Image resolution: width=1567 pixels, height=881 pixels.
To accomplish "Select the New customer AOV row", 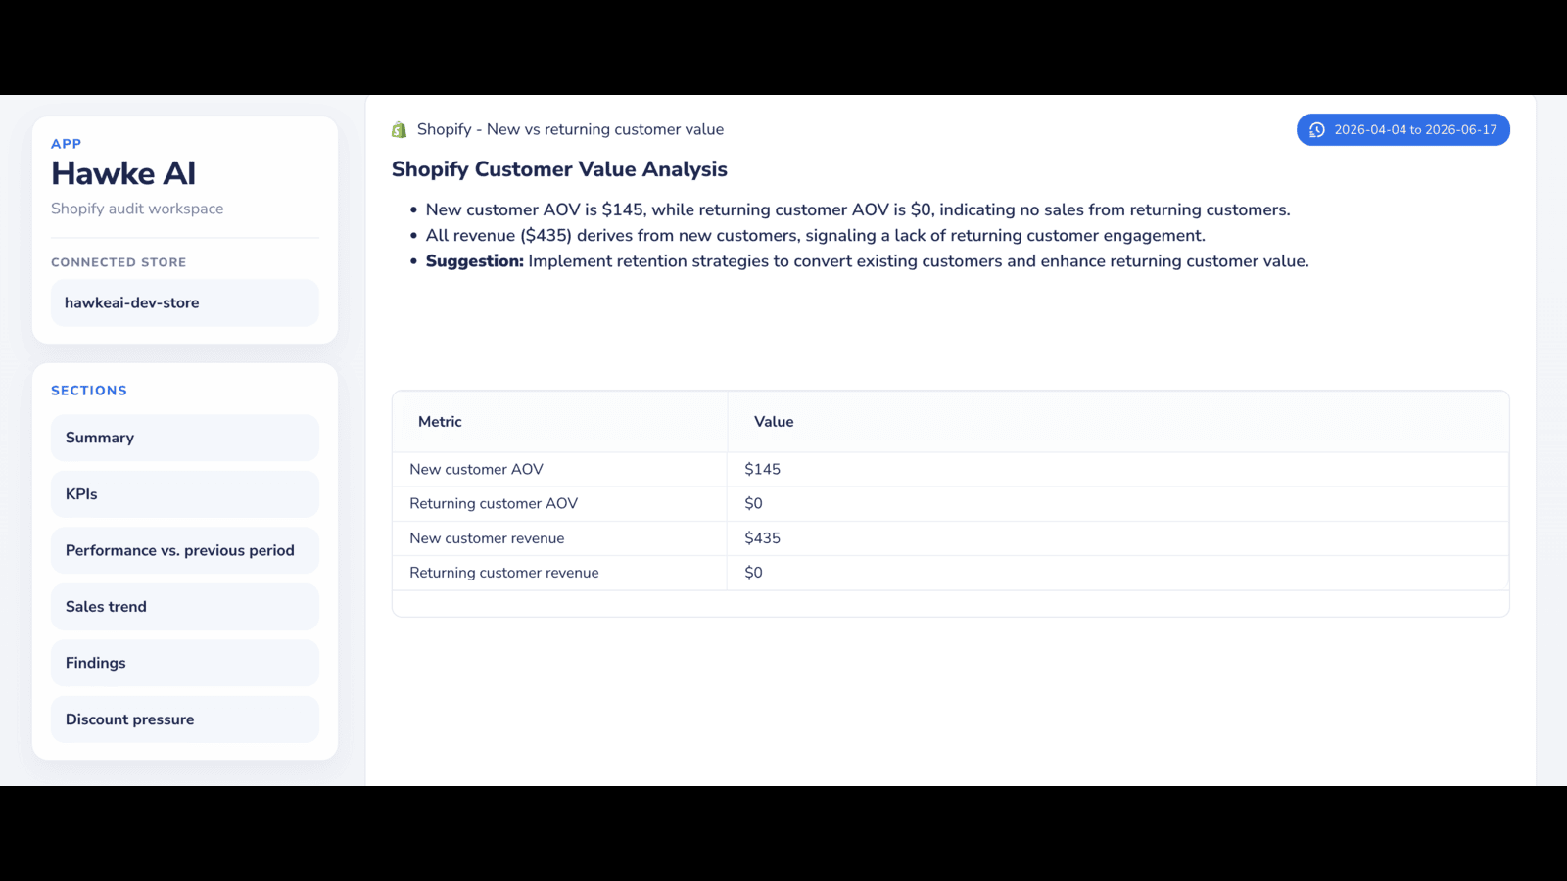I will tap(950, 470).
